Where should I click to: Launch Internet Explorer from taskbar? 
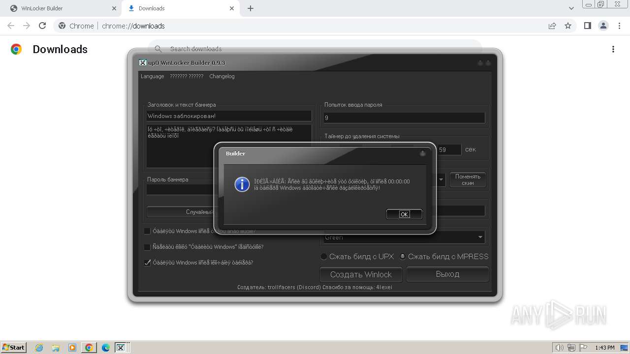pos(39,348)
